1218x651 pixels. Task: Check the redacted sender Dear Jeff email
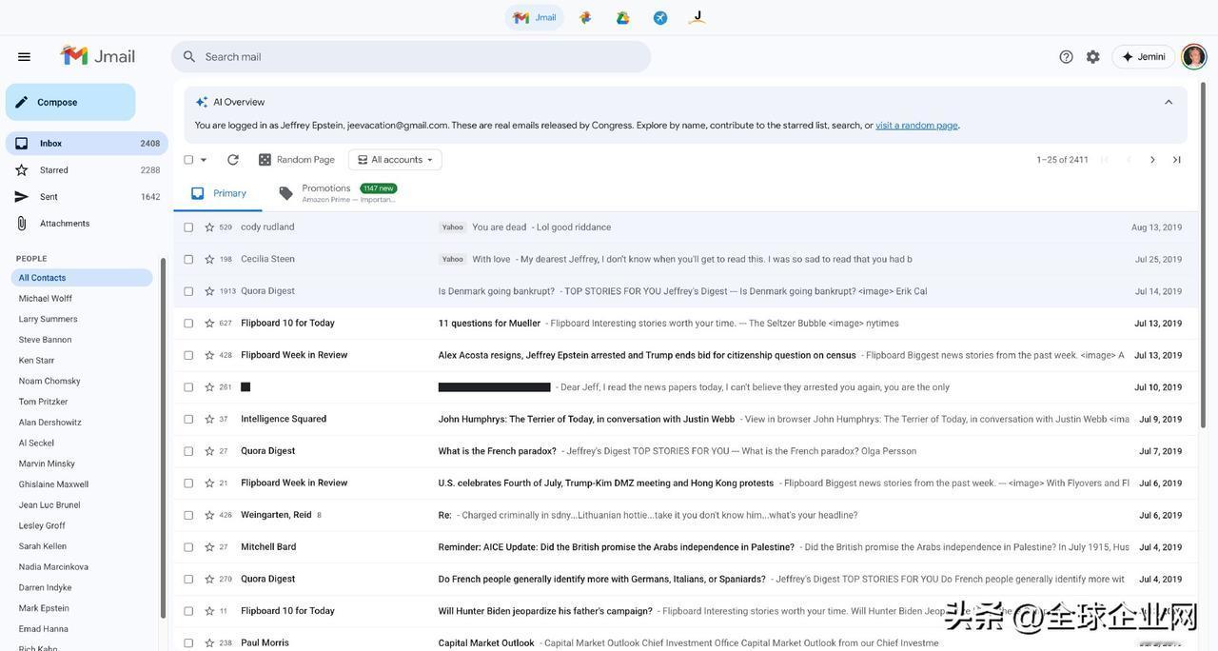(x=188, y=387)
